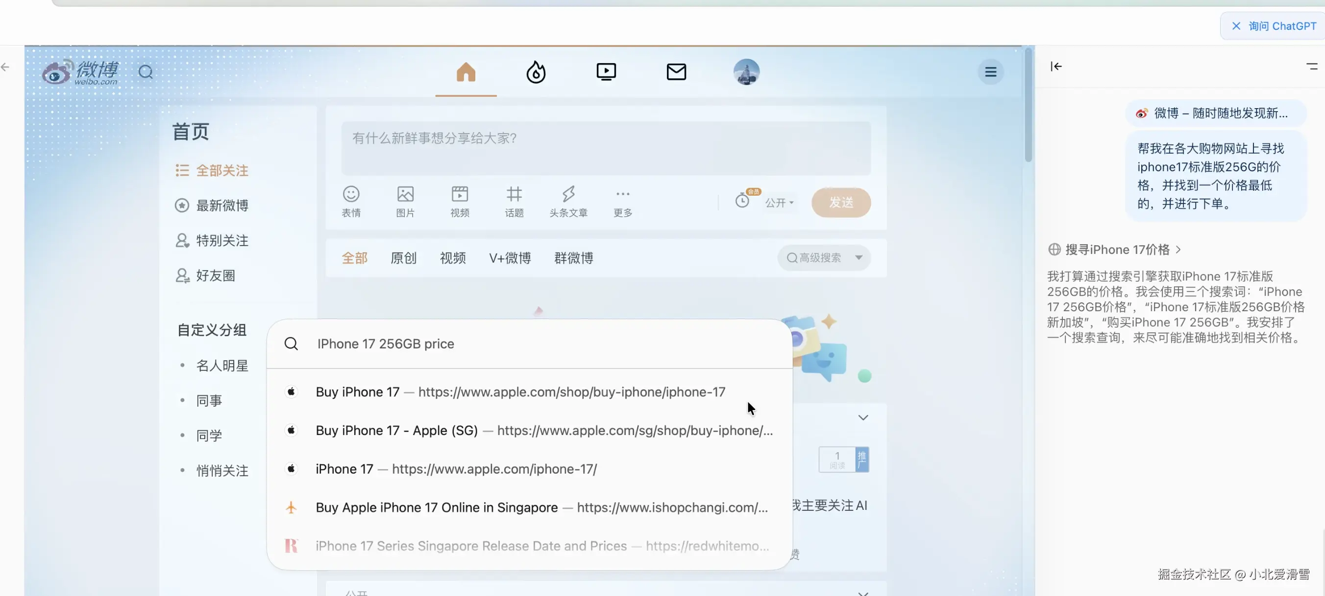Click the scheduled post clock icon
The image size is (1325, 596).
[742, 201]
